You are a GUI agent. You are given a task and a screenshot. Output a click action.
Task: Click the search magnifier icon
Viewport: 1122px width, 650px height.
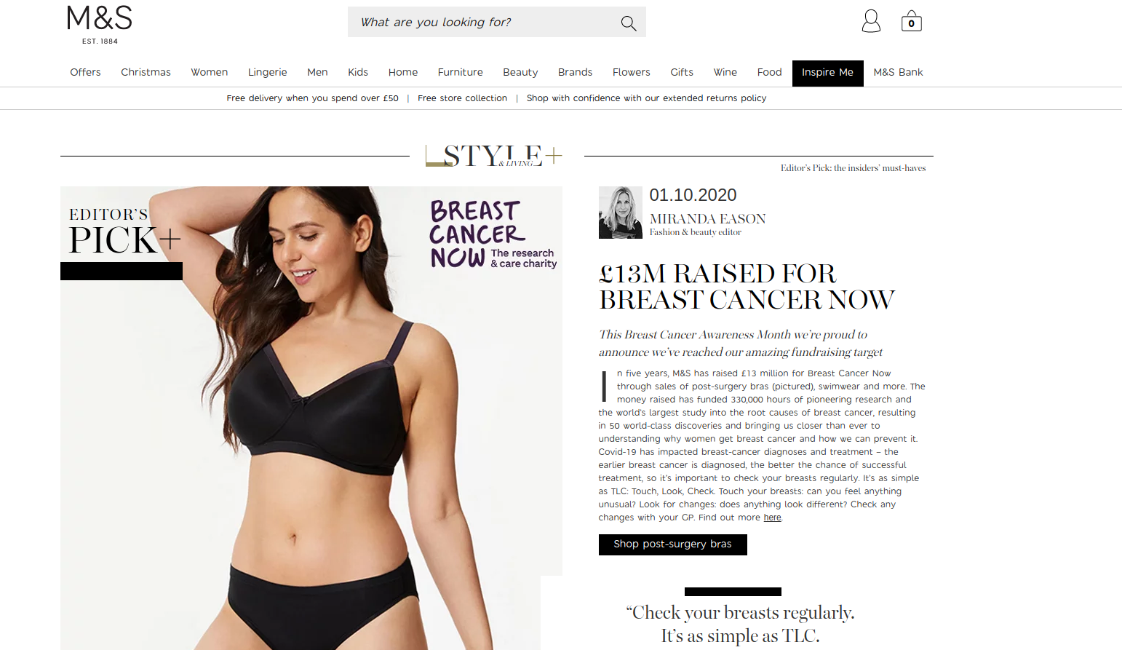(x=629, y=23)
